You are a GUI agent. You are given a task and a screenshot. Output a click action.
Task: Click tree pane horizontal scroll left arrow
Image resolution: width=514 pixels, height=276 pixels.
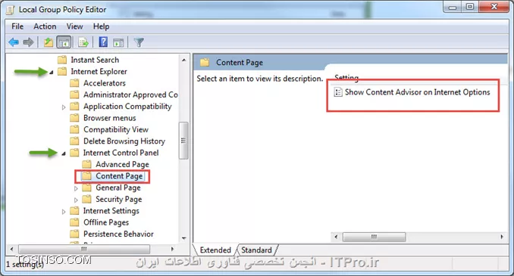tap(12, 249)
